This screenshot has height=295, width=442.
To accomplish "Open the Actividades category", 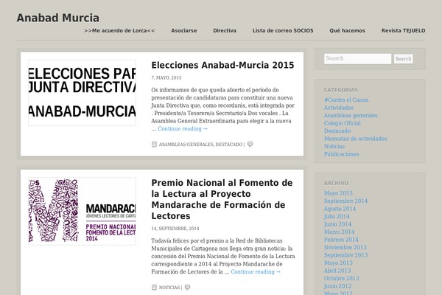I will coord(339,108).
